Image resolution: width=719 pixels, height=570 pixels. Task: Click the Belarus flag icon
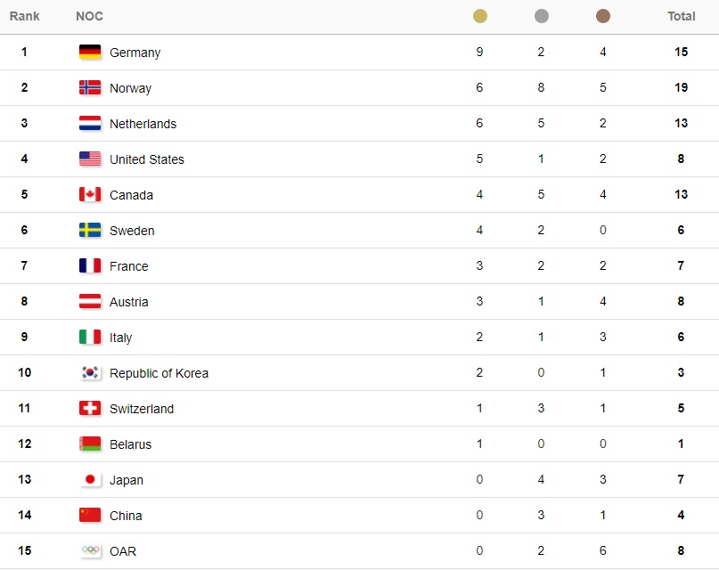pos(90,444)
